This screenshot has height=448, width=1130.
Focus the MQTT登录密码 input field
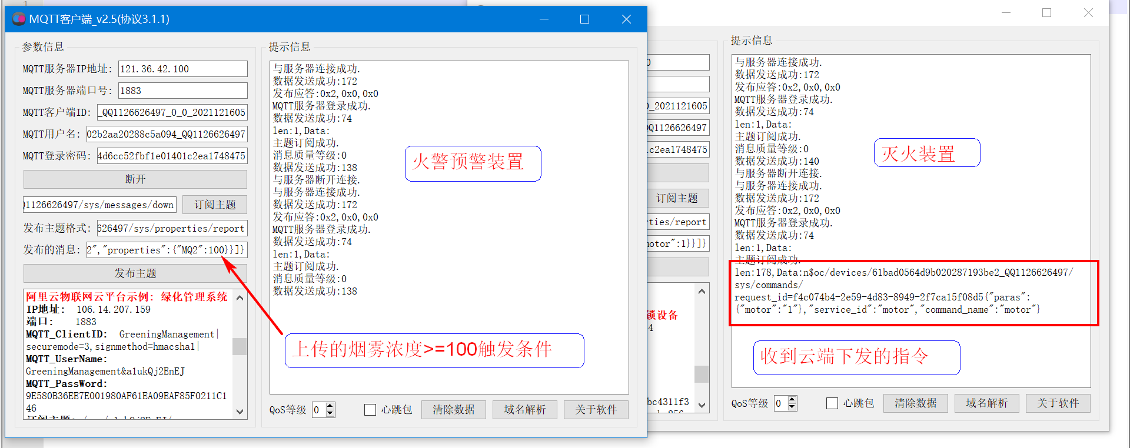(172, 156)
